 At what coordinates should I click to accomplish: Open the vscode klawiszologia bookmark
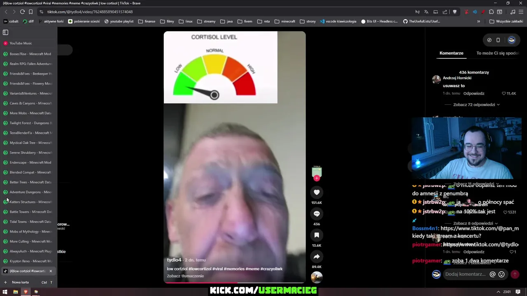click(338, 21)
